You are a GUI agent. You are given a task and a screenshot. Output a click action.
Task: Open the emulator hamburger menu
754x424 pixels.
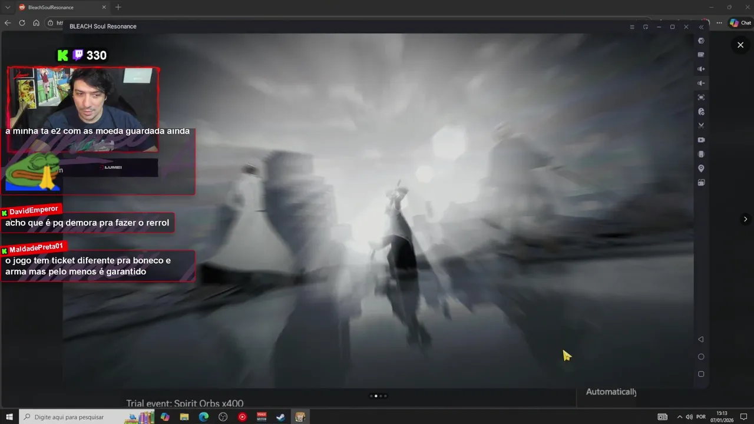(x=632, y=27)
